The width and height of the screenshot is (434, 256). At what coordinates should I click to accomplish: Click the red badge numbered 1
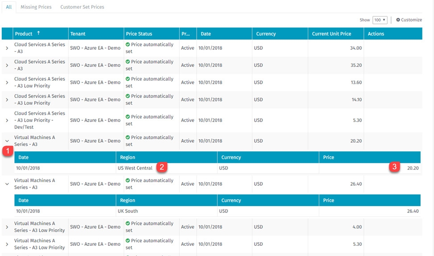(7, 151)
